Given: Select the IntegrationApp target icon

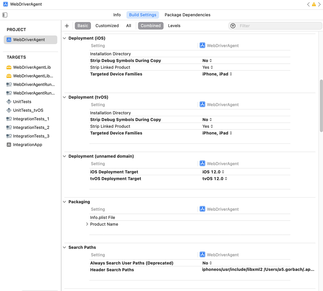Looking at the screenshot, I should click(x=9, y=145).
